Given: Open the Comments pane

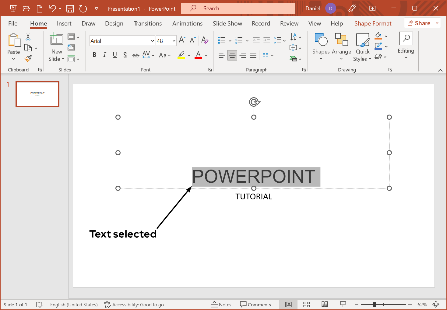Looking at the screenshot, I should 256,304.
